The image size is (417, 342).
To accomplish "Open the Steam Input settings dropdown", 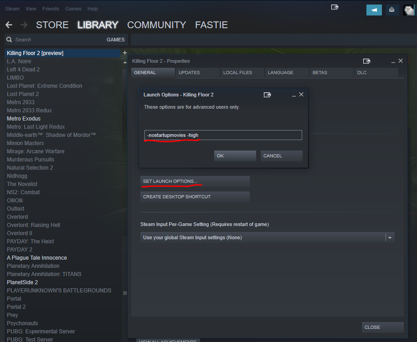I will [x=267, y=237].
